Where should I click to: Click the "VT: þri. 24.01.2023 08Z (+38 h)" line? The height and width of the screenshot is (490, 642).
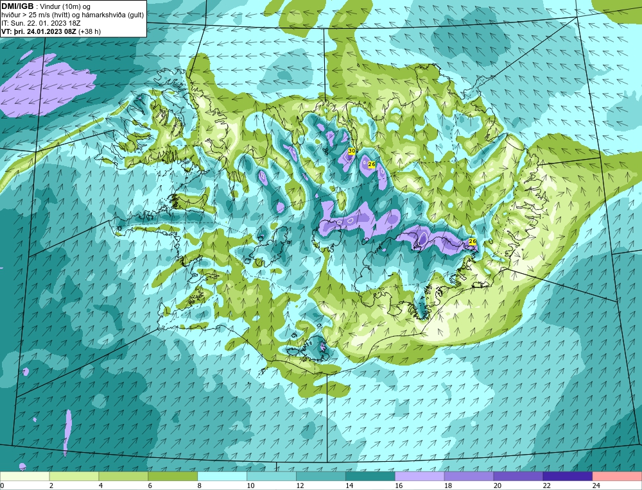pyautogui.click(x=51, y=31)
